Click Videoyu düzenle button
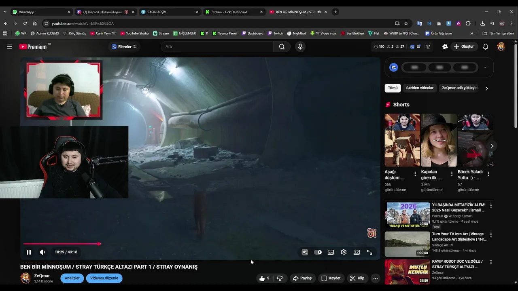 pyautogui.click(x=104, y=278)
